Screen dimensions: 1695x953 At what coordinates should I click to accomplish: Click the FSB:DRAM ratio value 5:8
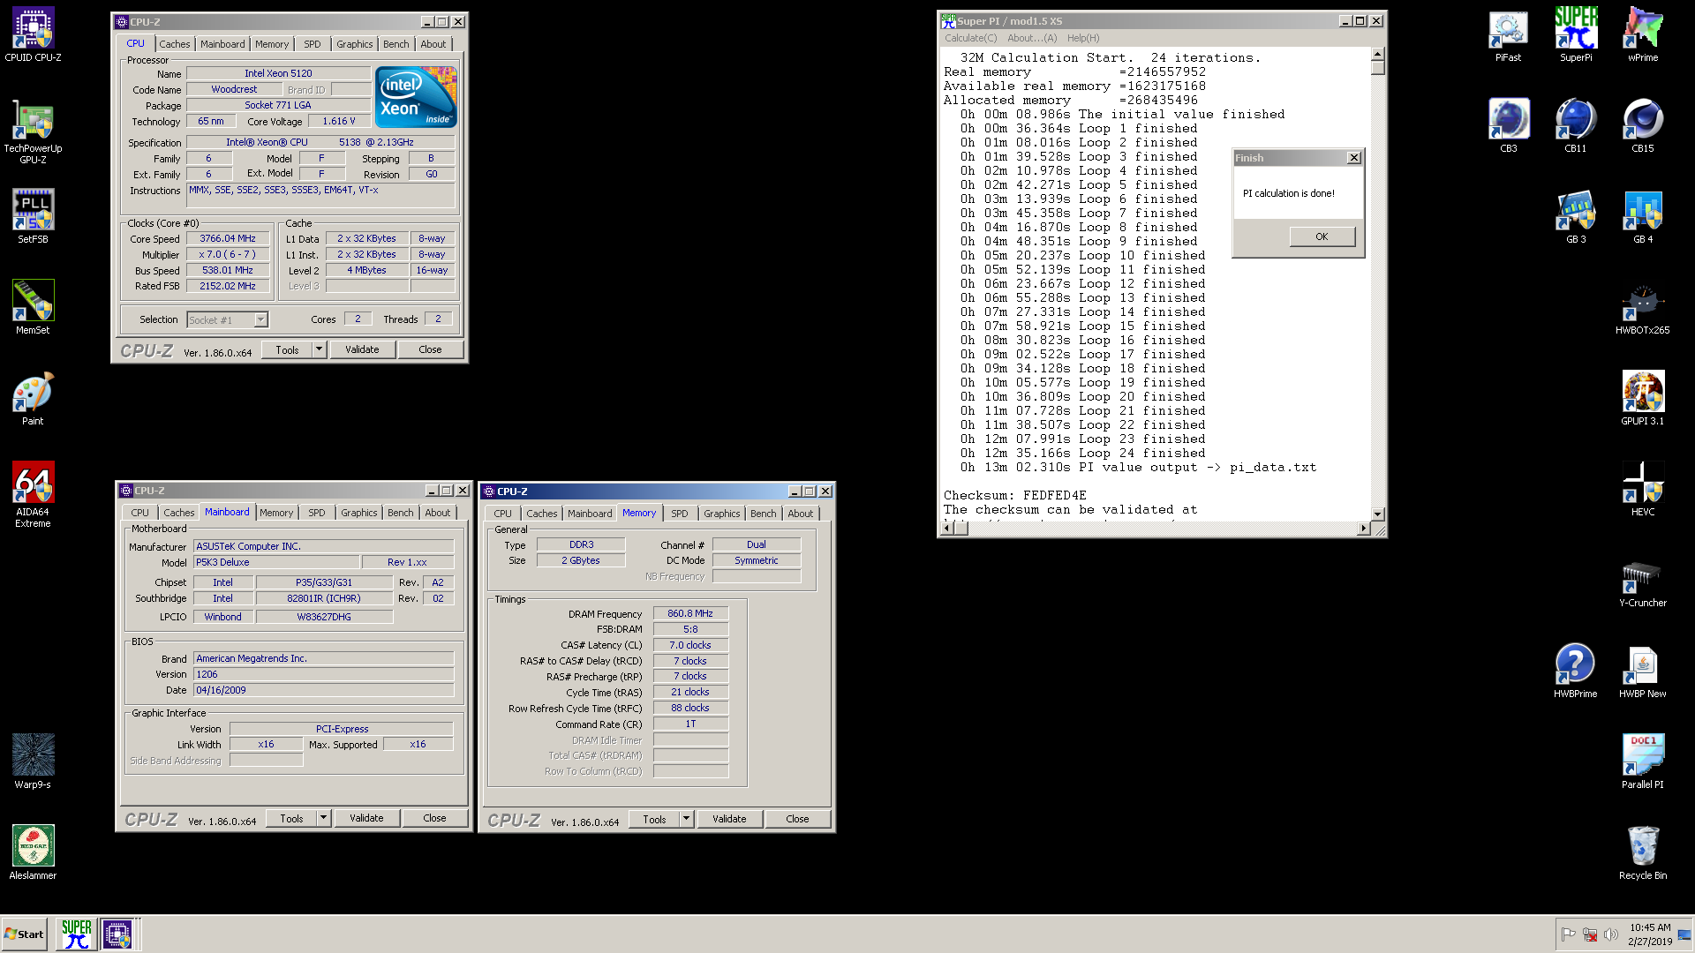tap(690, 629)
